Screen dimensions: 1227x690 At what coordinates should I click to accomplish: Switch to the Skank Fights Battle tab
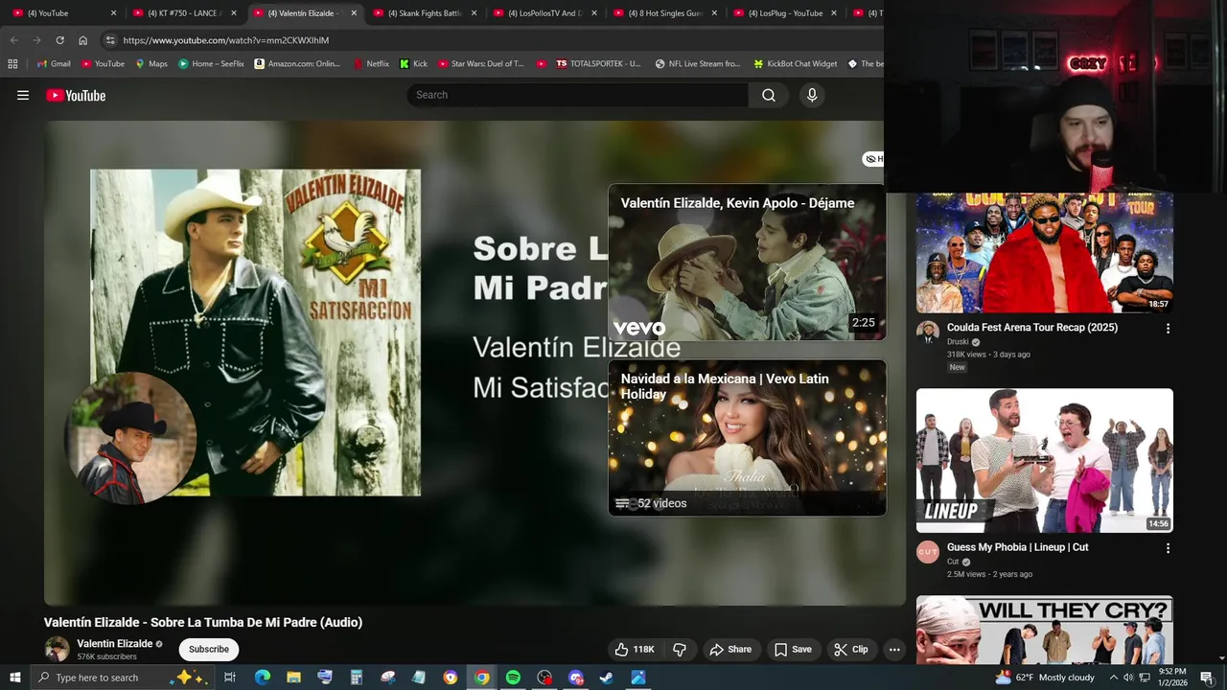coord(425,13)
